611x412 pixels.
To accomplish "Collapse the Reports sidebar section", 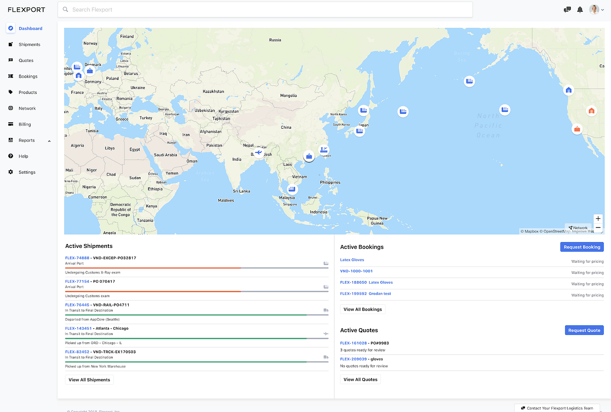I will point(49,141).
